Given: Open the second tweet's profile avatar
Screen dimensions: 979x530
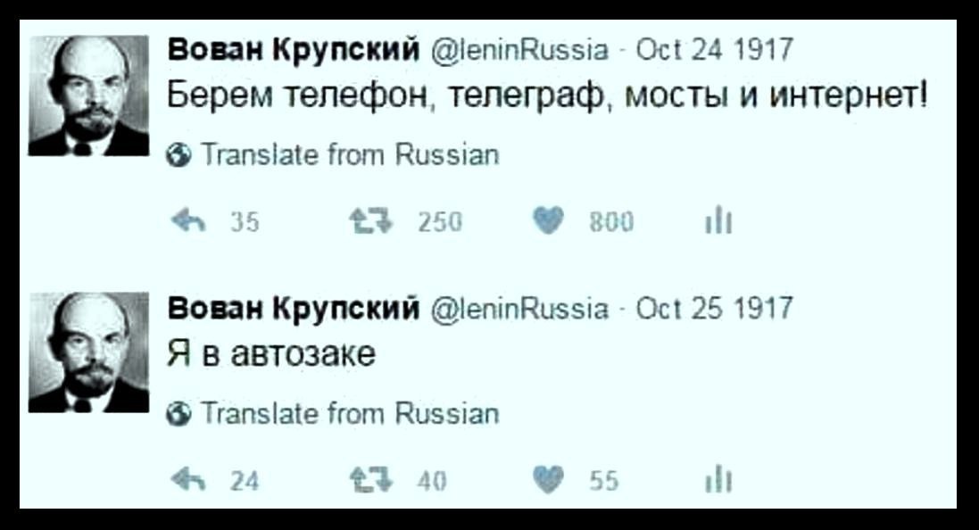Looking at the screenshot, I should coord(89,354).
